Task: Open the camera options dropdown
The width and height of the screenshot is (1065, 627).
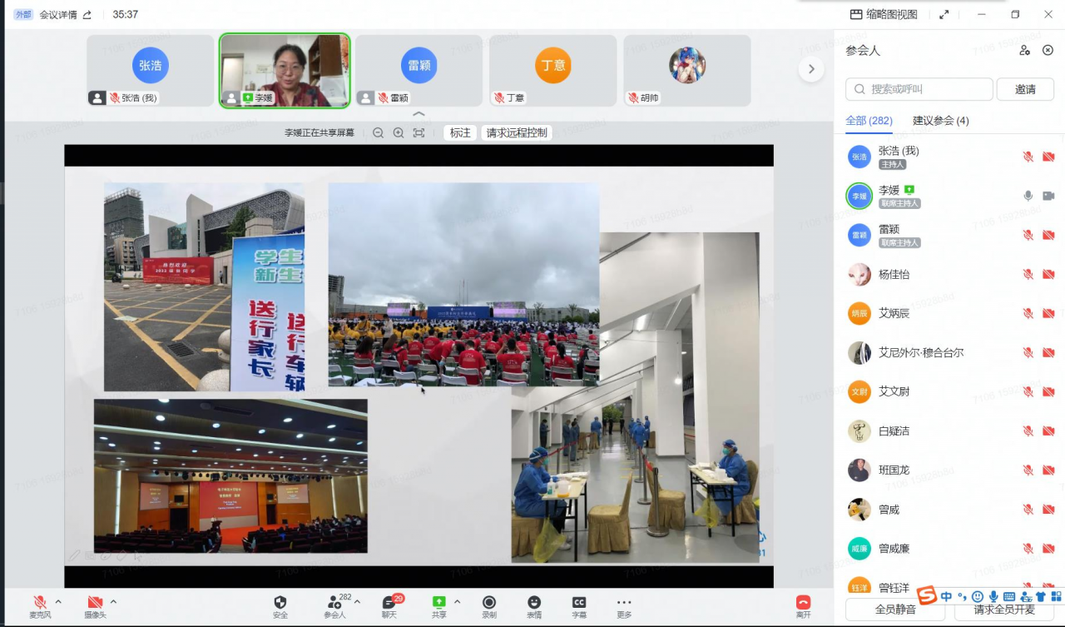Action: click(114, 601)
